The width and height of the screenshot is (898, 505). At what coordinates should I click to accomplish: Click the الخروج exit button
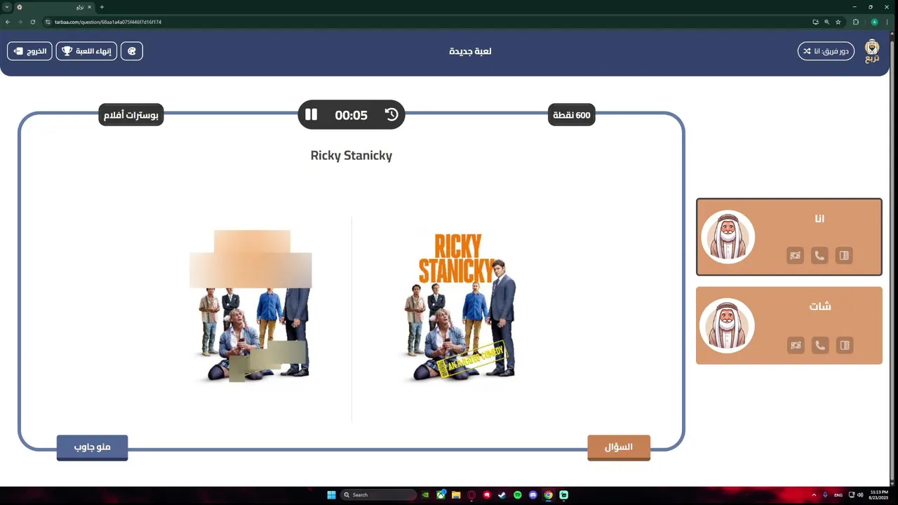29,51
